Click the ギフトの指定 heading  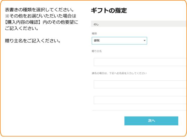(109, 11)
